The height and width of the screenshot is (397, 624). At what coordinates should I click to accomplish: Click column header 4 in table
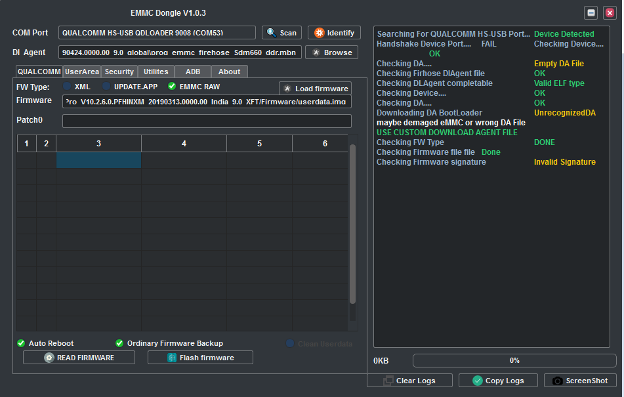pos(184,143)
